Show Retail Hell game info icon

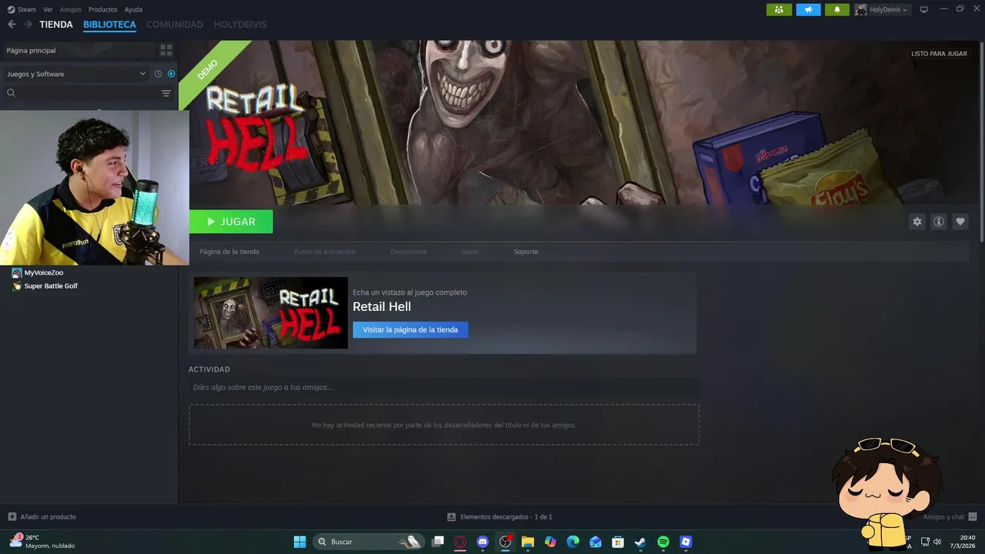[939, 222]
